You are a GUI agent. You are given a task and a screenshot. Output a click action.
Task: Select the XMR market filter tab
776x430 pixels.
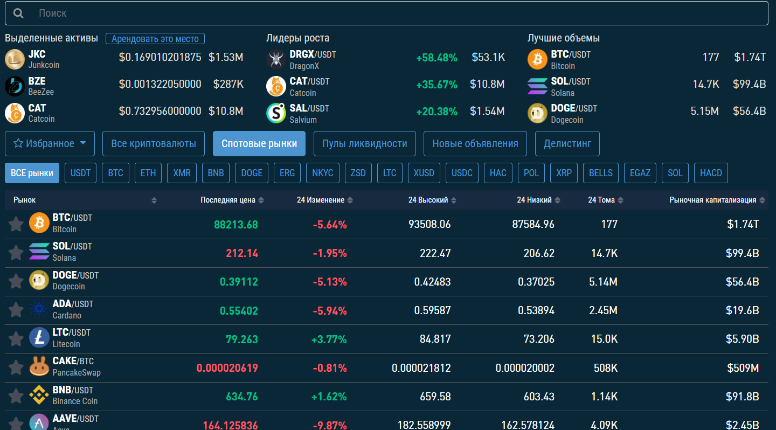182,173
